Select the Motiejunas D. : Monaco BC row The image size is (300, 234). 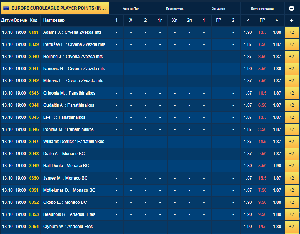click(x=149, y=190)
